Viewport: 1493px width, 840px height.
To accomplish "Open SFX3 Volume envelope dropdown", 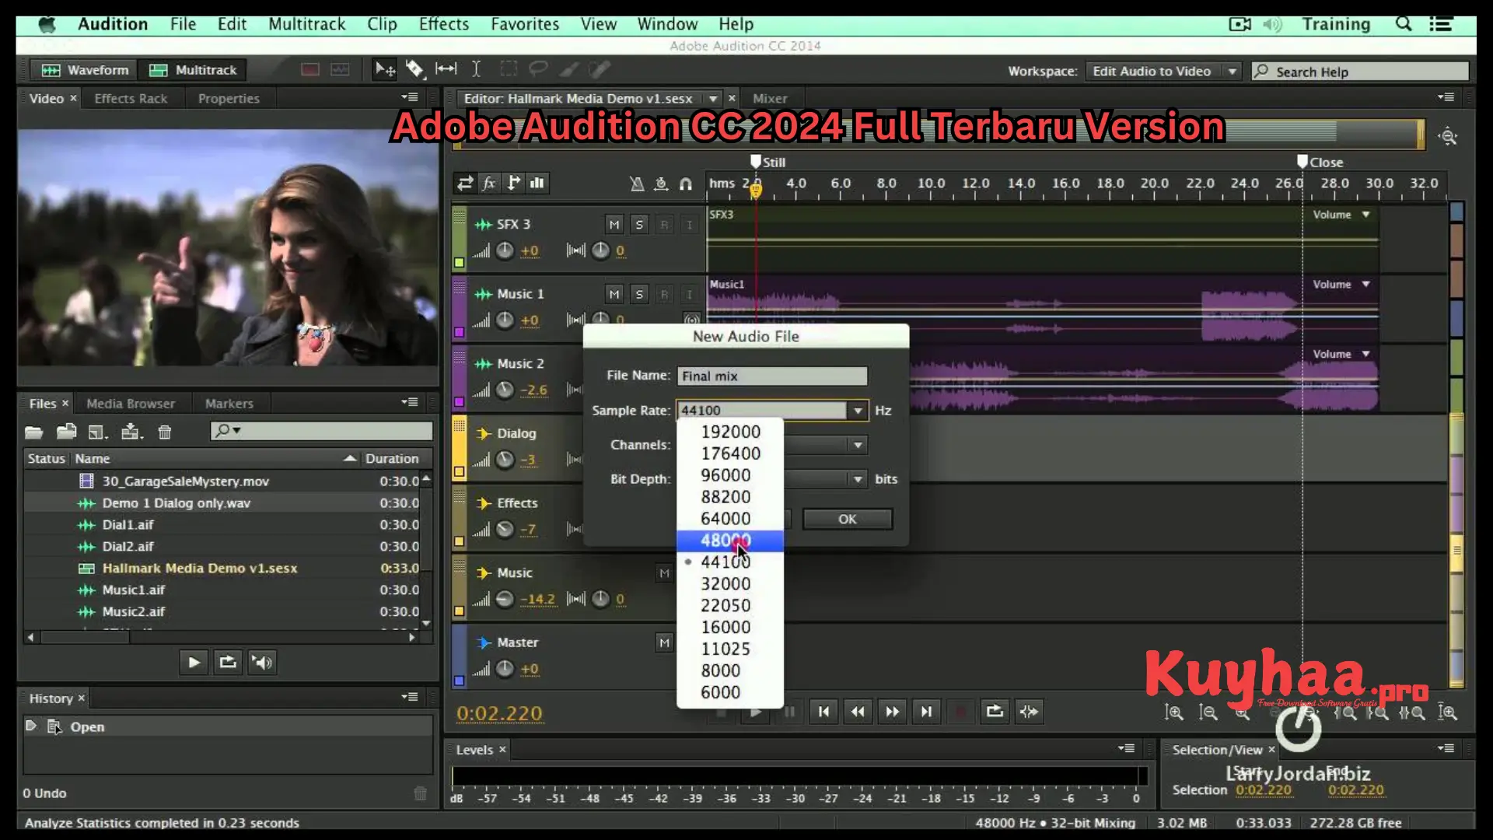I will click(1365, 215).
